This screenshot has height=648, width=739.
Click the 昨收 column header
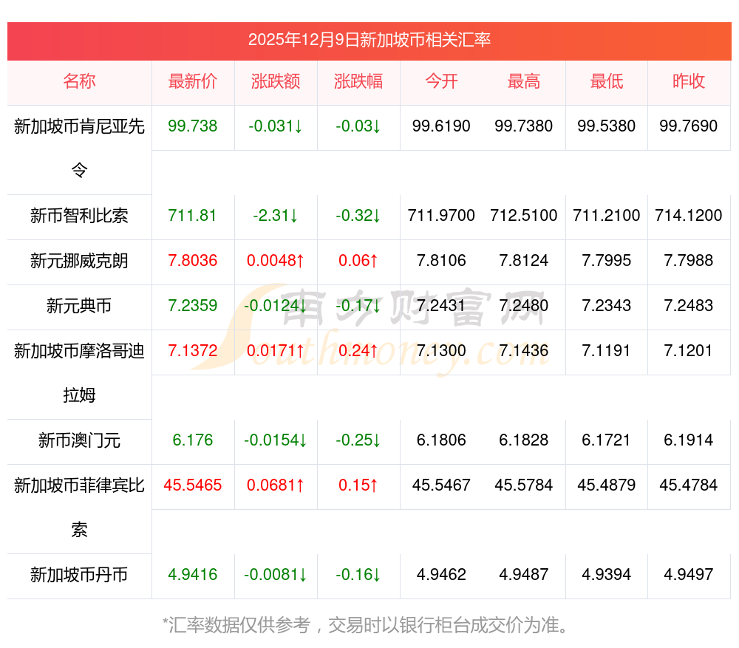point(689,81)
